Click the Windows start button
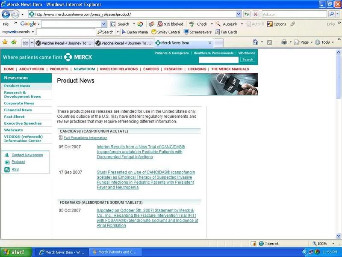 (16, 252)
